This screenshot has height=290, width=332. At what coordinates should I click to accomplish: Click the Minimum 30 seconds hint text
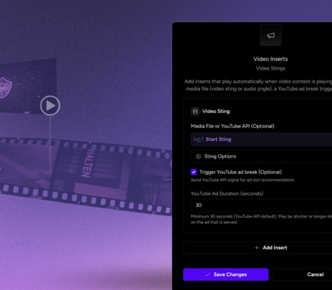(261, 219)
